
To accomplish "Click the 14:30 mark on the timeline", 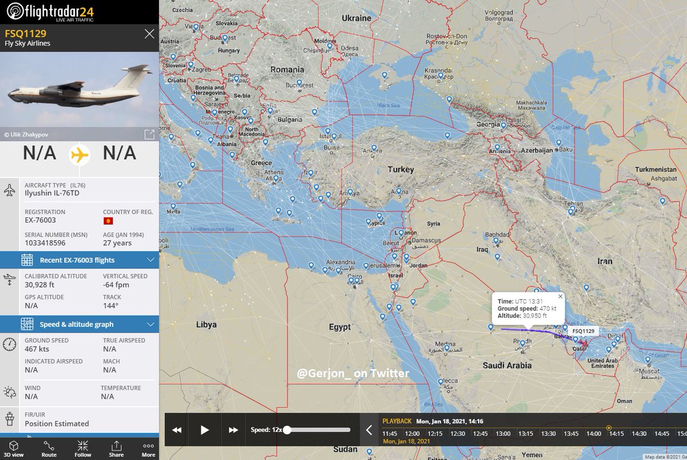I will [639, 434].
